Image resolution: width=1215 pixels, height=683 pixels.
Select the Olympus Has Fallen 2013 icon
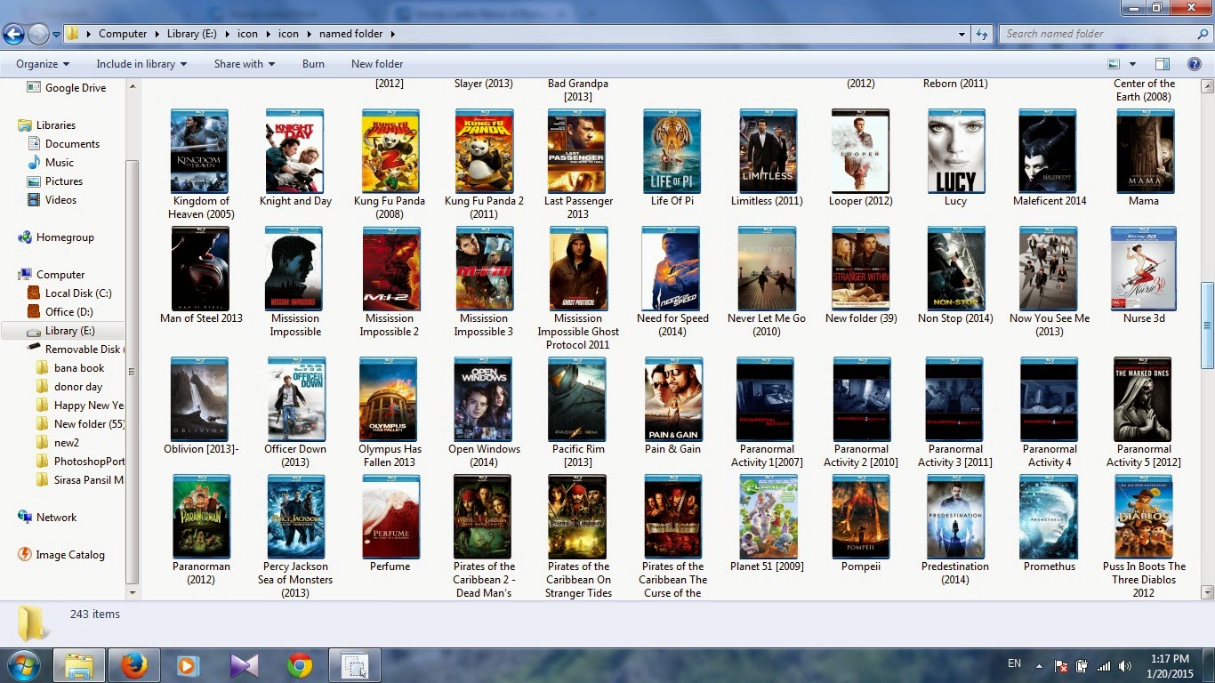(390, 399)
